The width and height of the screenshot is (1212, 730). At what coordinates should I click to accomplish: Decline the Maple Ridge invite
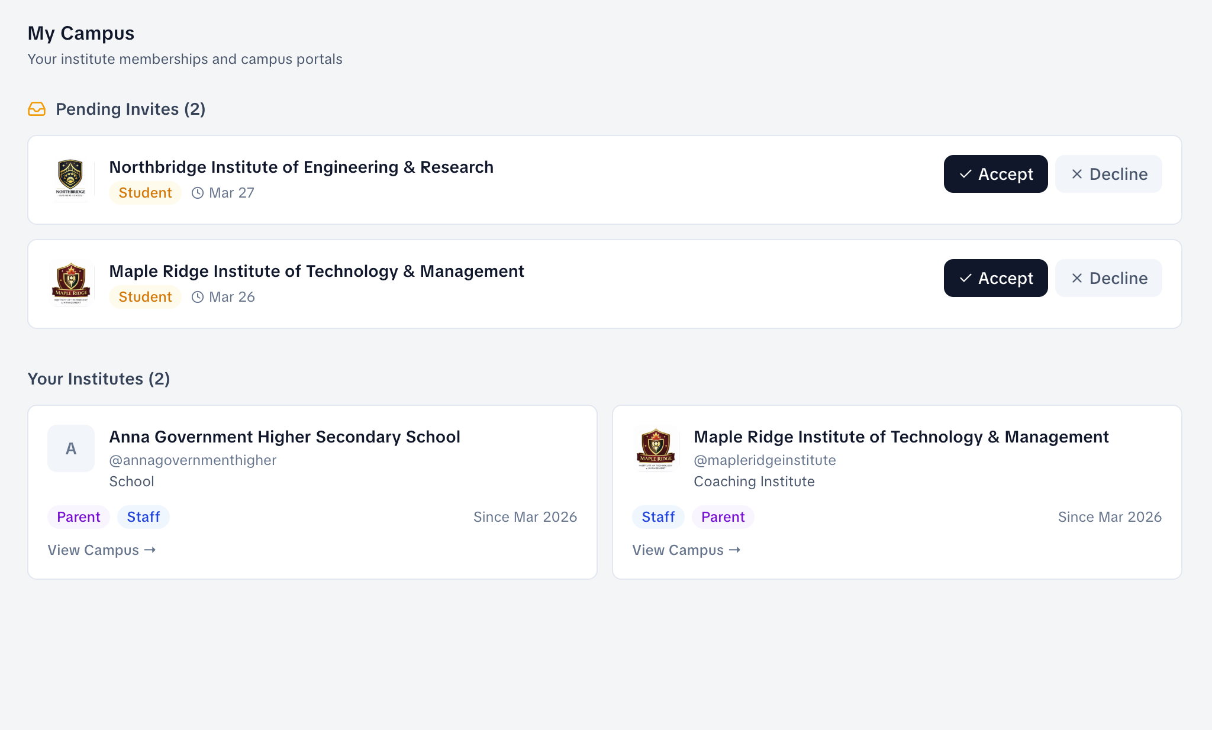pyautogui.click(x=1108, y=278)
